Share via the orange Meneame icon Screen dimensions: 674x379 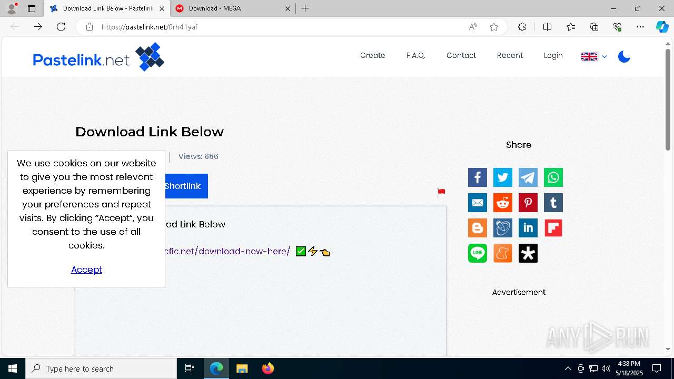click(x=503, y=253)
